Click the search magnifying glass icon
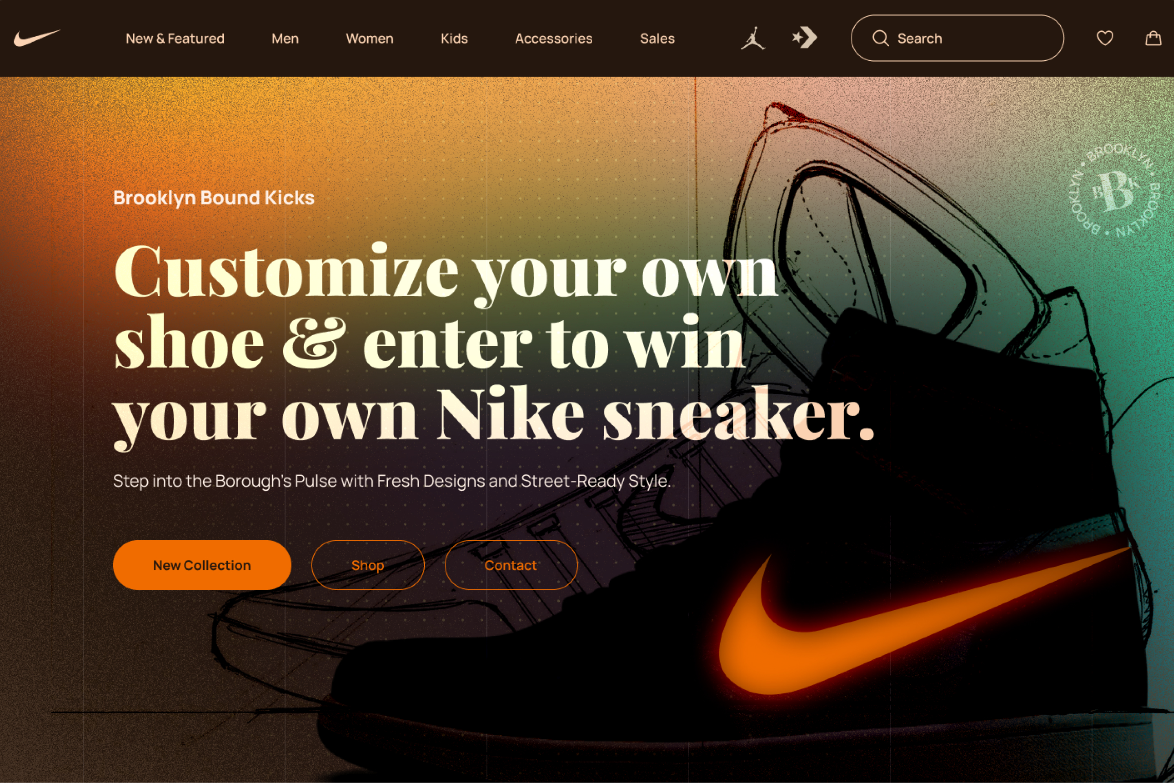 (880, 38)
